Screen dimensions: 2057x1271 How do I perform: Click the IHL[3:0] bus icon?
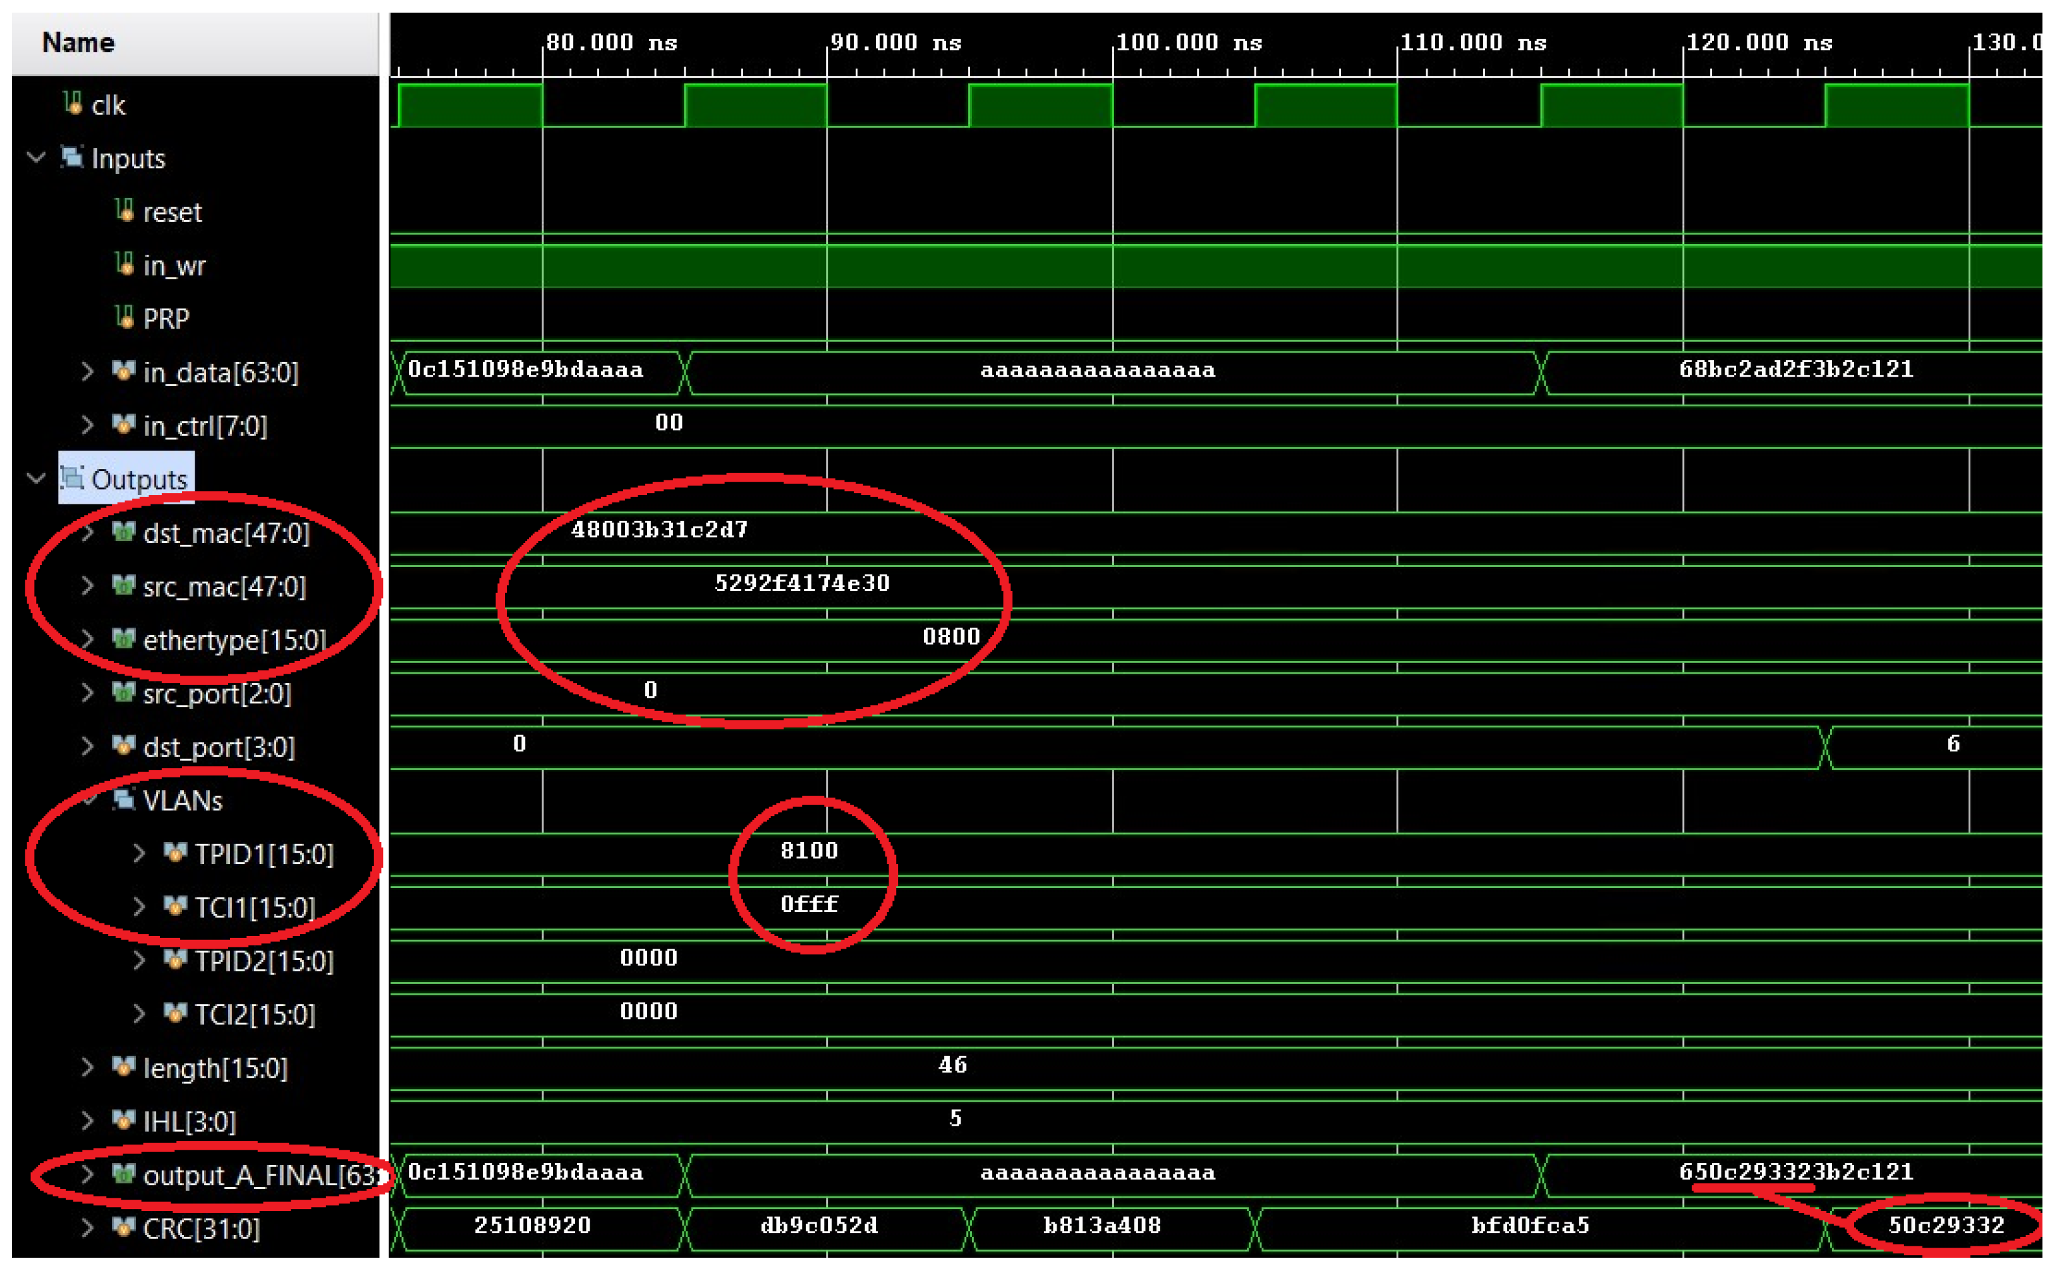123,1121
